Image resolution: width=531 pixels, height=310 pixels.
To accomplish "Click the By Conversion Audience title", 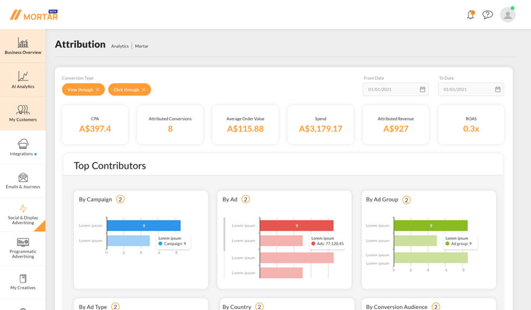I will (397, 307).
